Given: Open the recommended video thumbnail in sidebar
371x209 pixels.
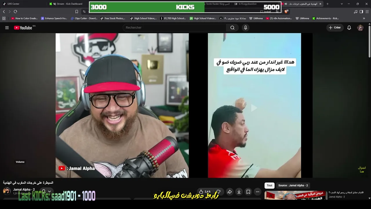Looking at the screenshot, I should tap(296, 195).
